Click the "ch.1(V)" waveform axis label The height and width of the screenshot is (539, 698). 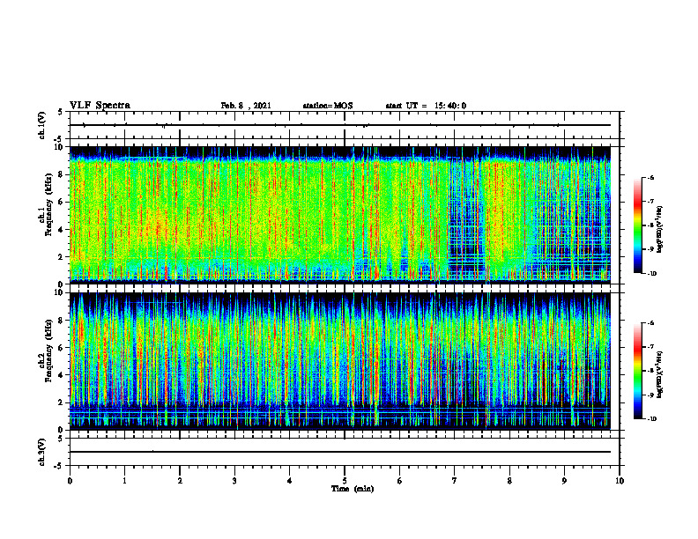tap(42, 125)
